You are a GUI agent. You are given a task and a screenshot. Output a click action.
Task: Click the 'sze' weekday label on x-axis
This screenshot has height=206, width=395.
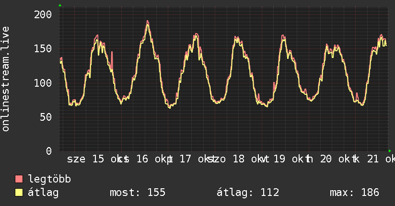tap(76, 159)
